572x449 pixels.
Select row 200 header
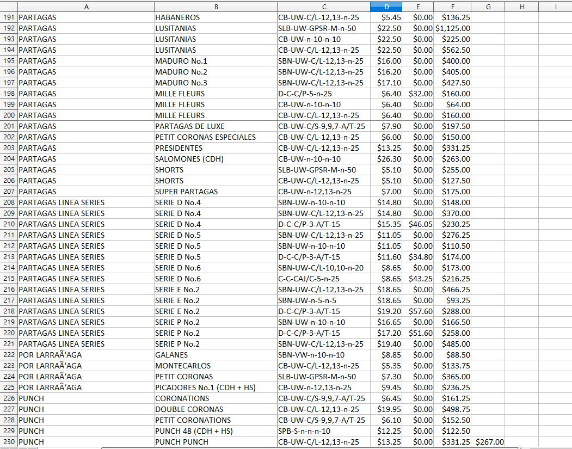click(9, 115)
